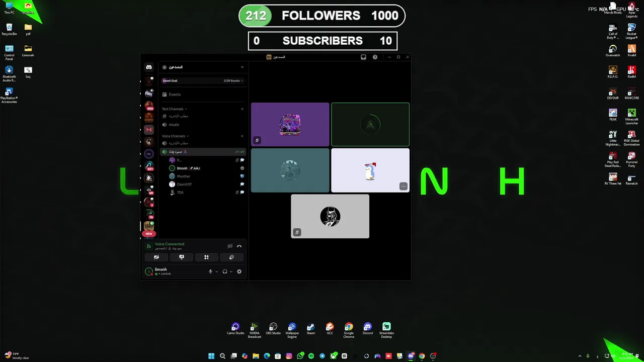Select Steam desktop shortcut

(x=311, y=329)
